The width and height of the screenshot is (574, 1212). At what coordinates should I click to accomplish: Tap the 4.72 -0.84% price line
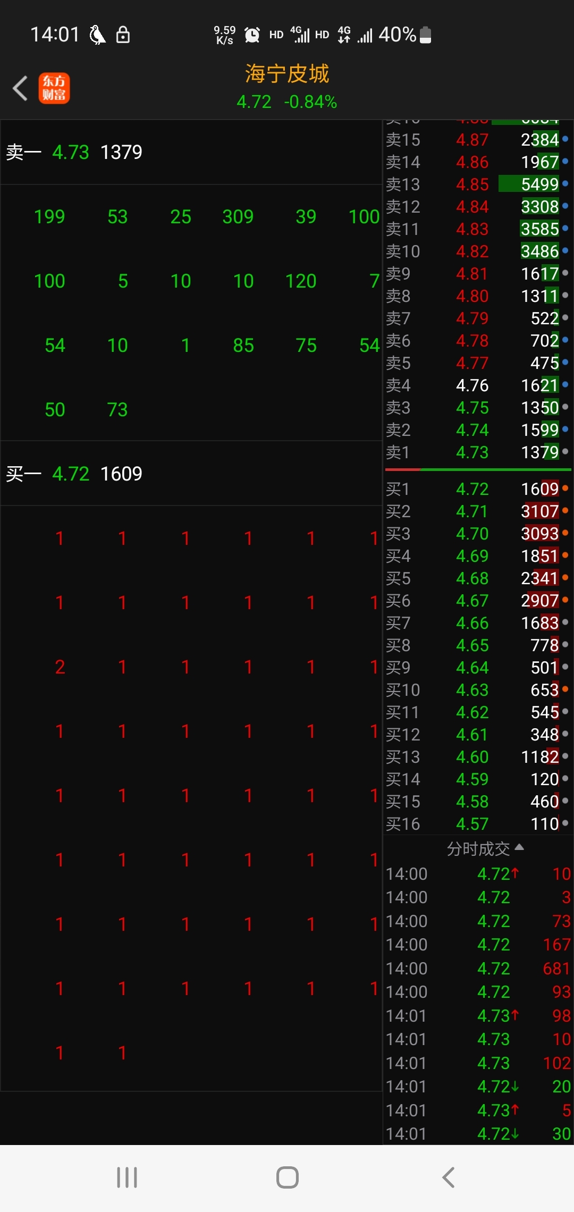(287, 102)
